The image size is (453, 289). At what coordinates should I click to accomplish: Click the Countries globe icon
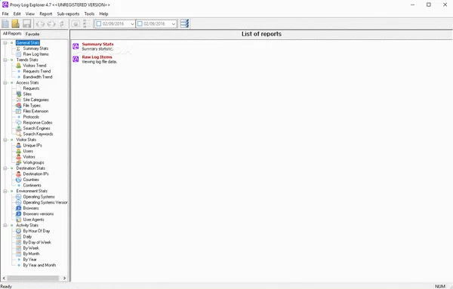tap(18, 180)
